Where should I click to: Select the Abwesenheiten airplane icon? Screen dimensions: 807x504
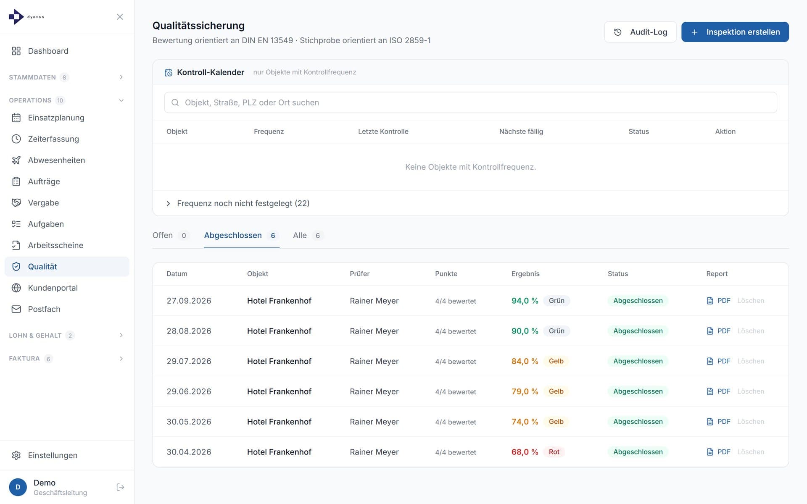tap(16, 160)
